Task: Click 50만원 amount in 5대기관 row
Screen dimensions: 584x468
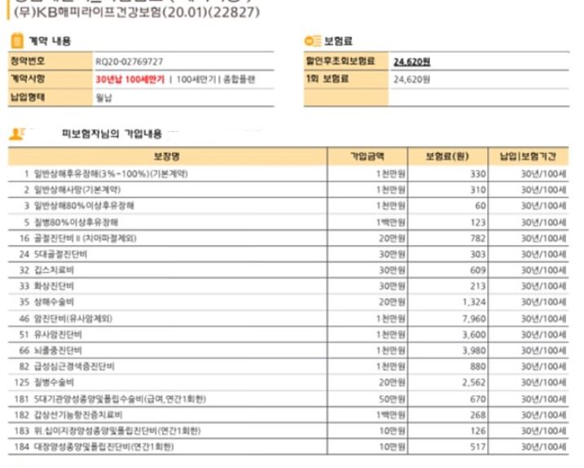Action: (x=392, y=399)
